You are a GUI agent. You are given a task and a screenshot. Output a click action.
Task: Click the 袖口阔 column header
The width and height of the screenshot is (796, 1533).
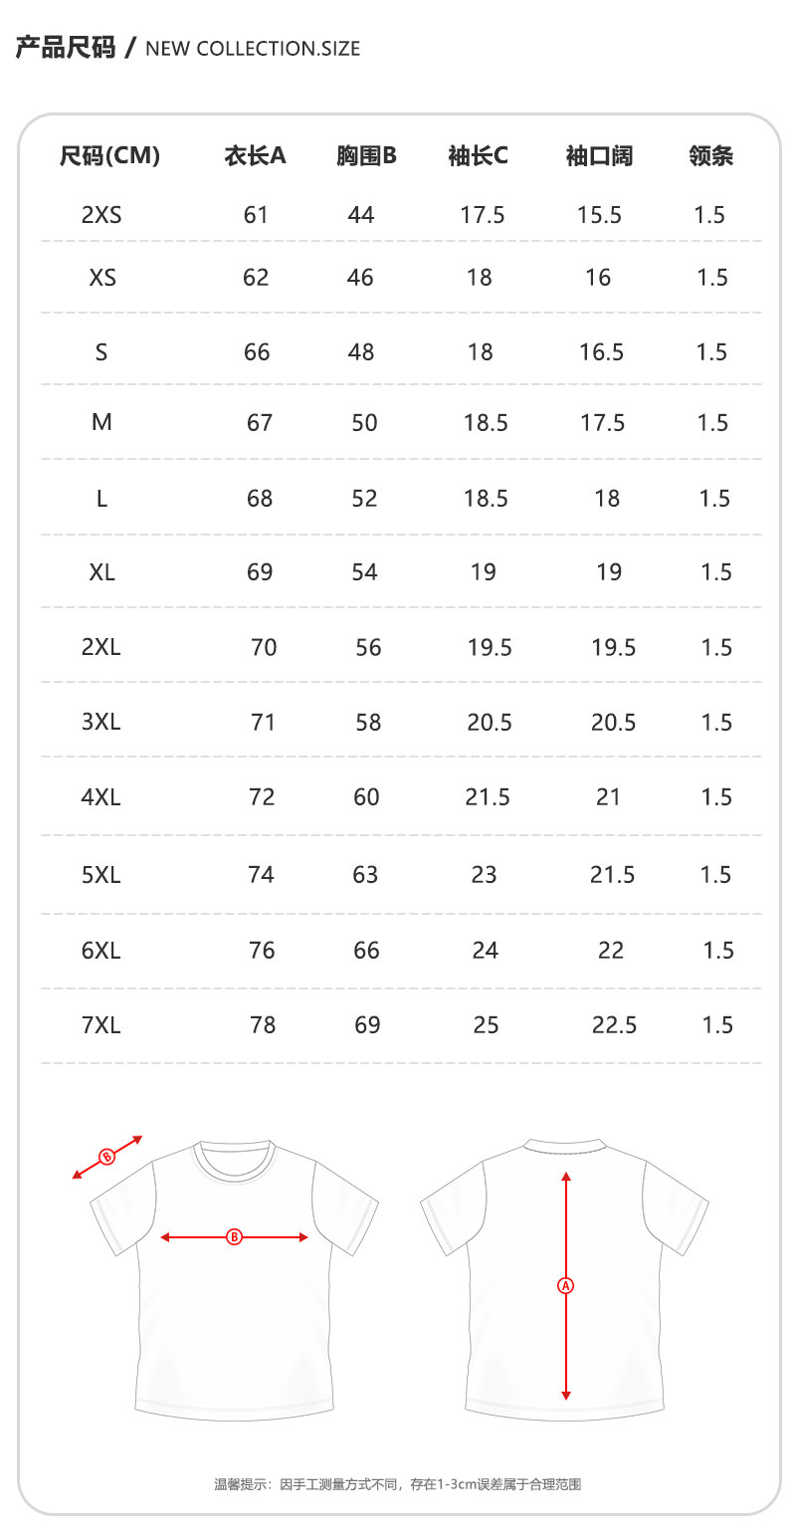pos(599,155)
